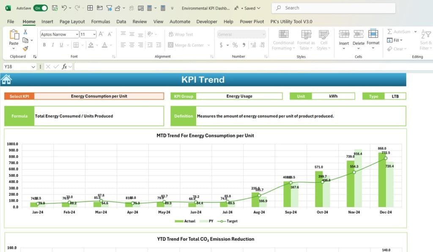Click the green Home navigation icon above the sheet
This screenshot has width=433, height=252.
click(x=6, y=79)
